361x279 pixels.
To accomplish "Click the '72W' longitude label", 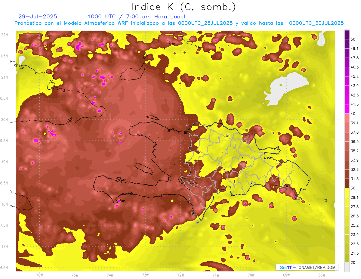I will [x=180, y=275].
